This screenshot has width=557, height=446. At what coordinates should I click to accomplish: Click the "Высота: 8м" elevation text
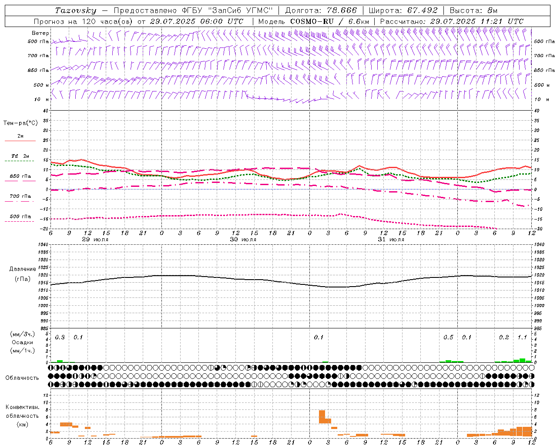click(x=473, y=10)
